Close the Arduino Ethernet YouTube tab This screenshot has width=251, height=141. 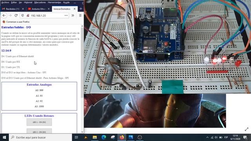pos(49,9)
